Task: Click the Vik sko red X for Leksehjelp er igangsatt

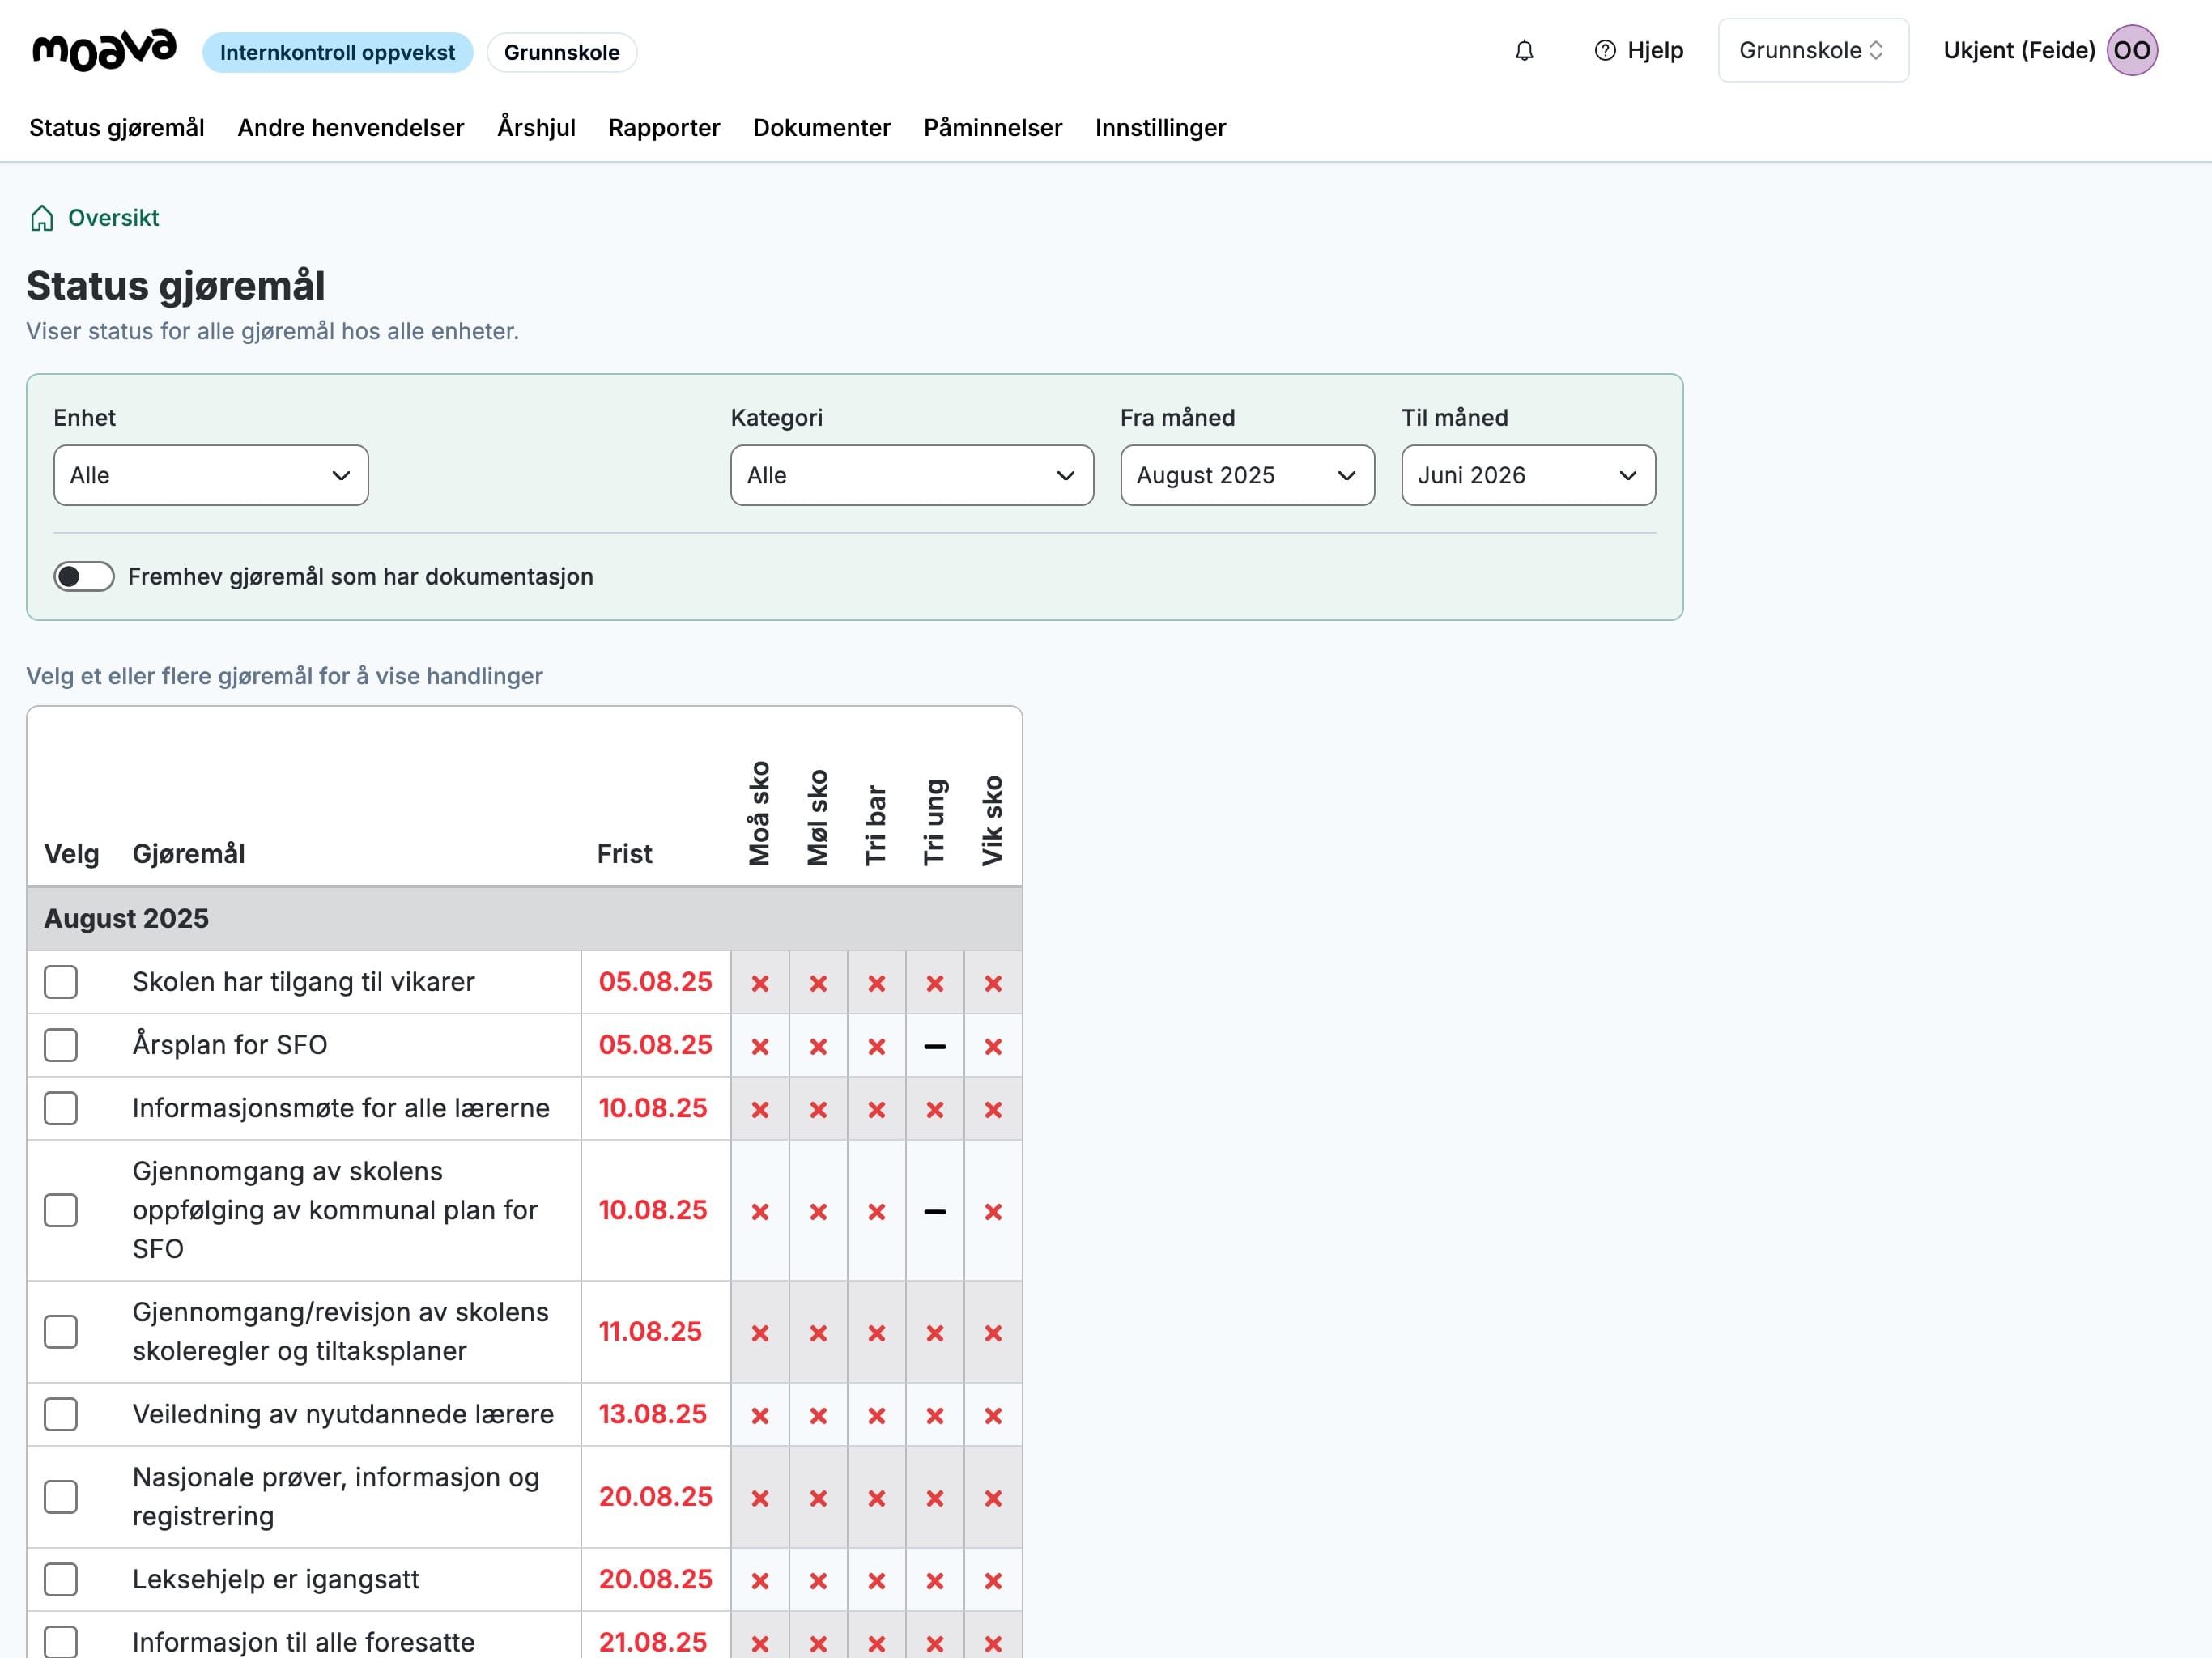Action: pyautogui.click(x=992, y=1581)
